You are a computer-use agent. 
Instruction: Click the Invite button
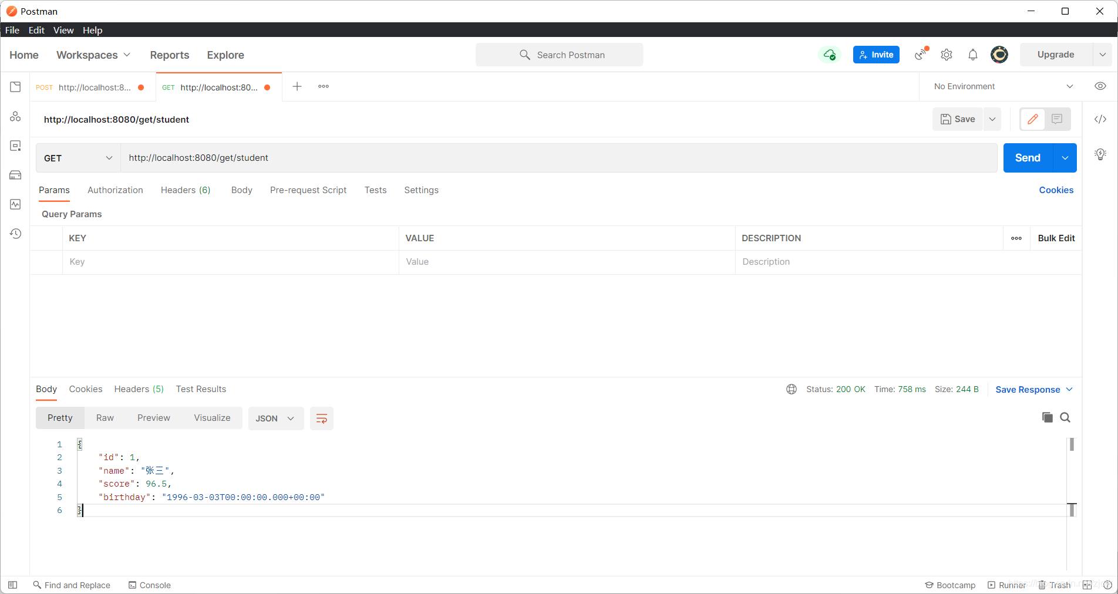[x=876, y=55]
